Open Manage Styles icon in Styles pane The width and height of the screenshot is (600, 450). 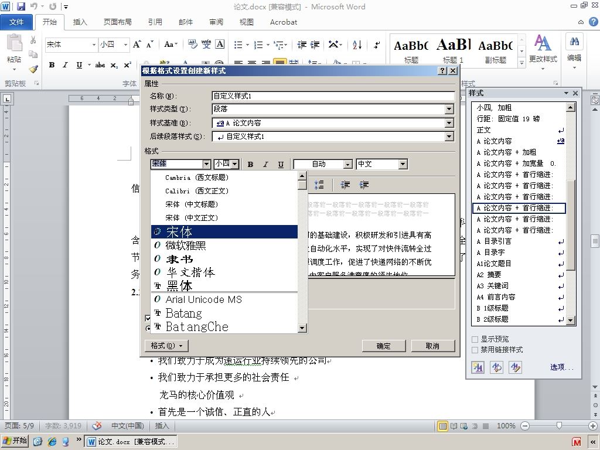(x=515, y=367)
